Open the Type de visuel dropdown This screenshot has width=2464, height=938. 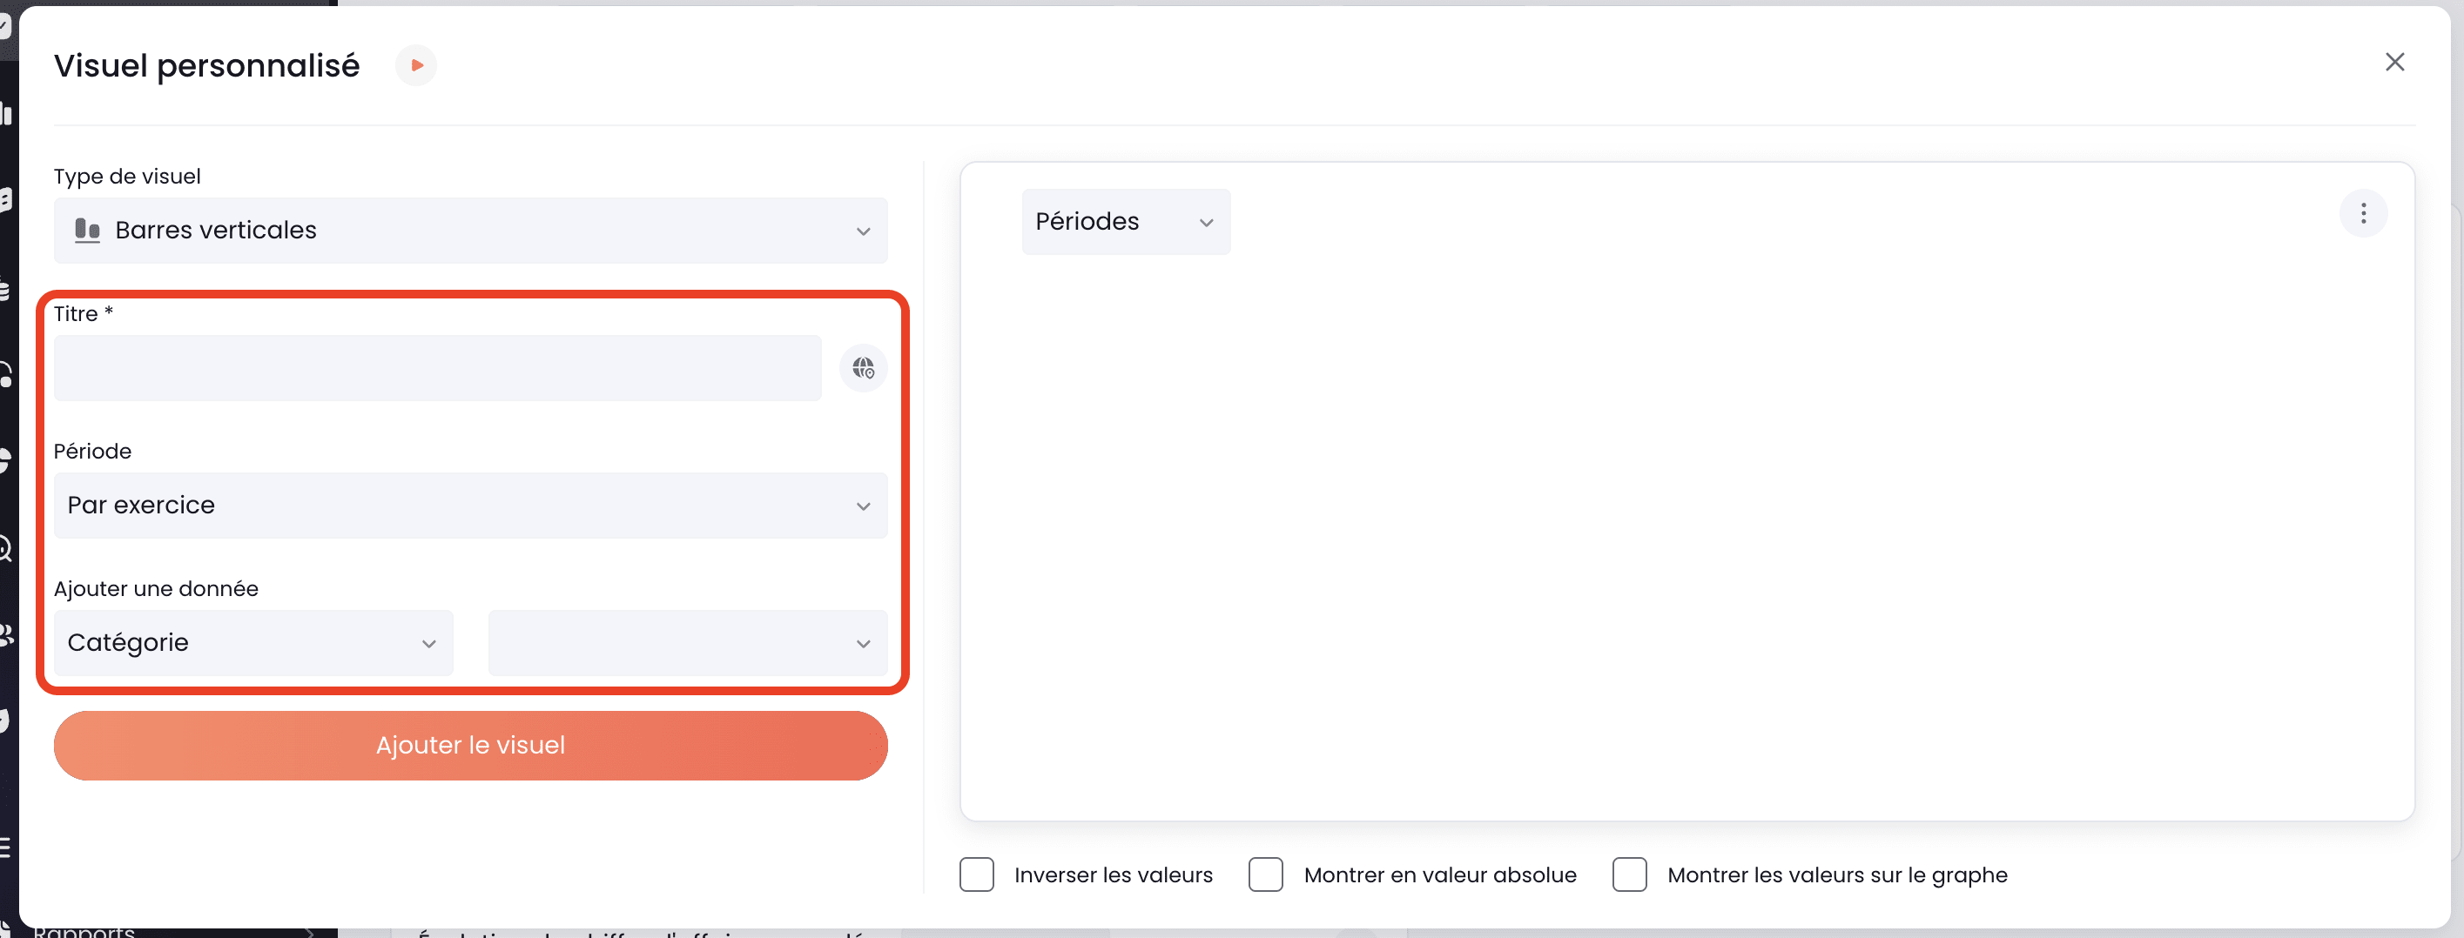(x=471, y=231)
